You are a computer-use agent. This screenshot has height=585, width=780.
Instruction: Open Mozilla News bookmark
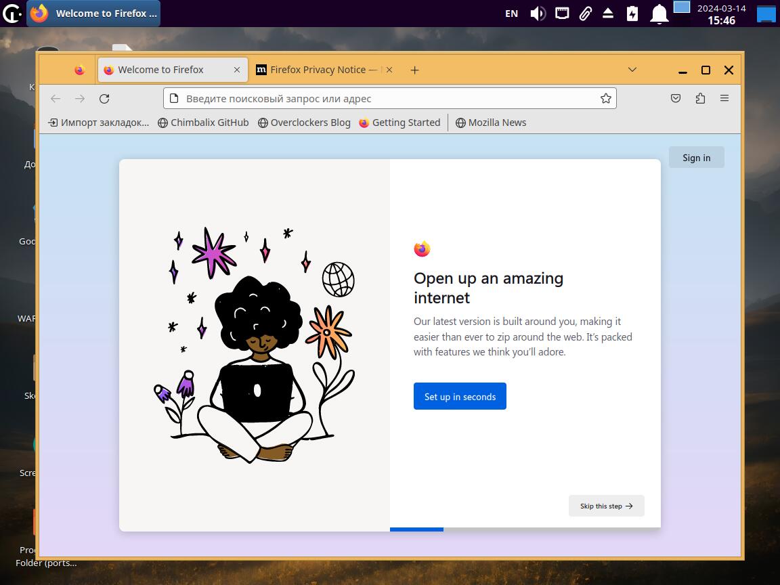pyautogui.click(x=490, y=123)
